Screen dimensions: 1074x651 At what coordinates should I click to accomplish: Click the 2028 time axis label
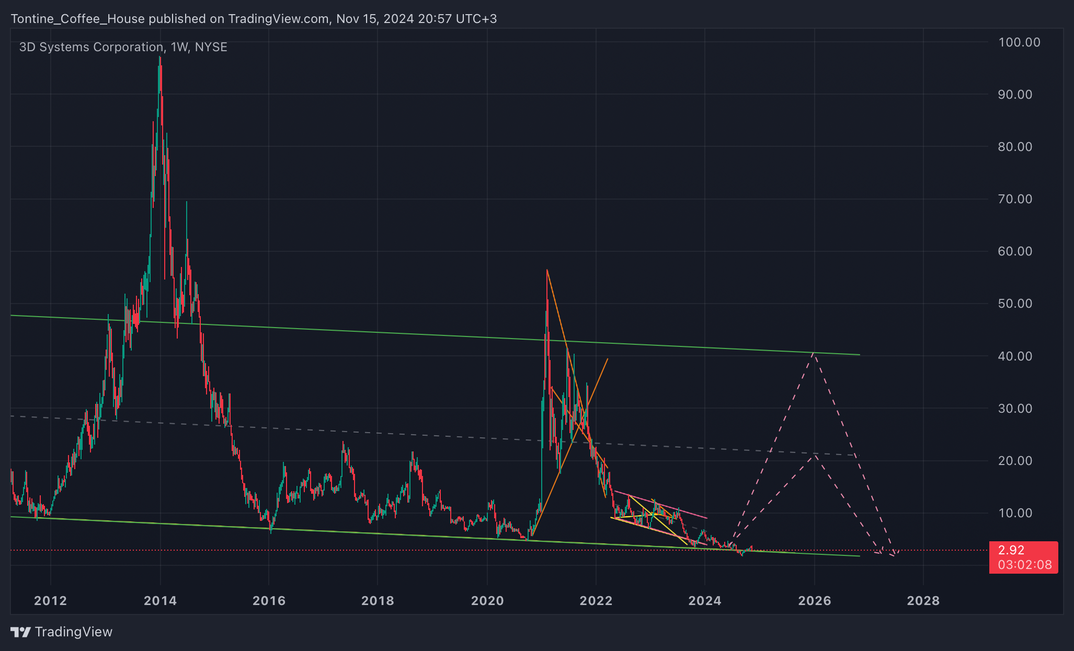(x=923, y=601)
